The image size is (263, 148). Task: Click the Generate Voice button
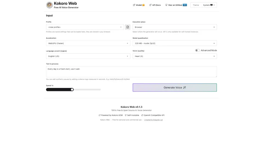tap(175, 87)
